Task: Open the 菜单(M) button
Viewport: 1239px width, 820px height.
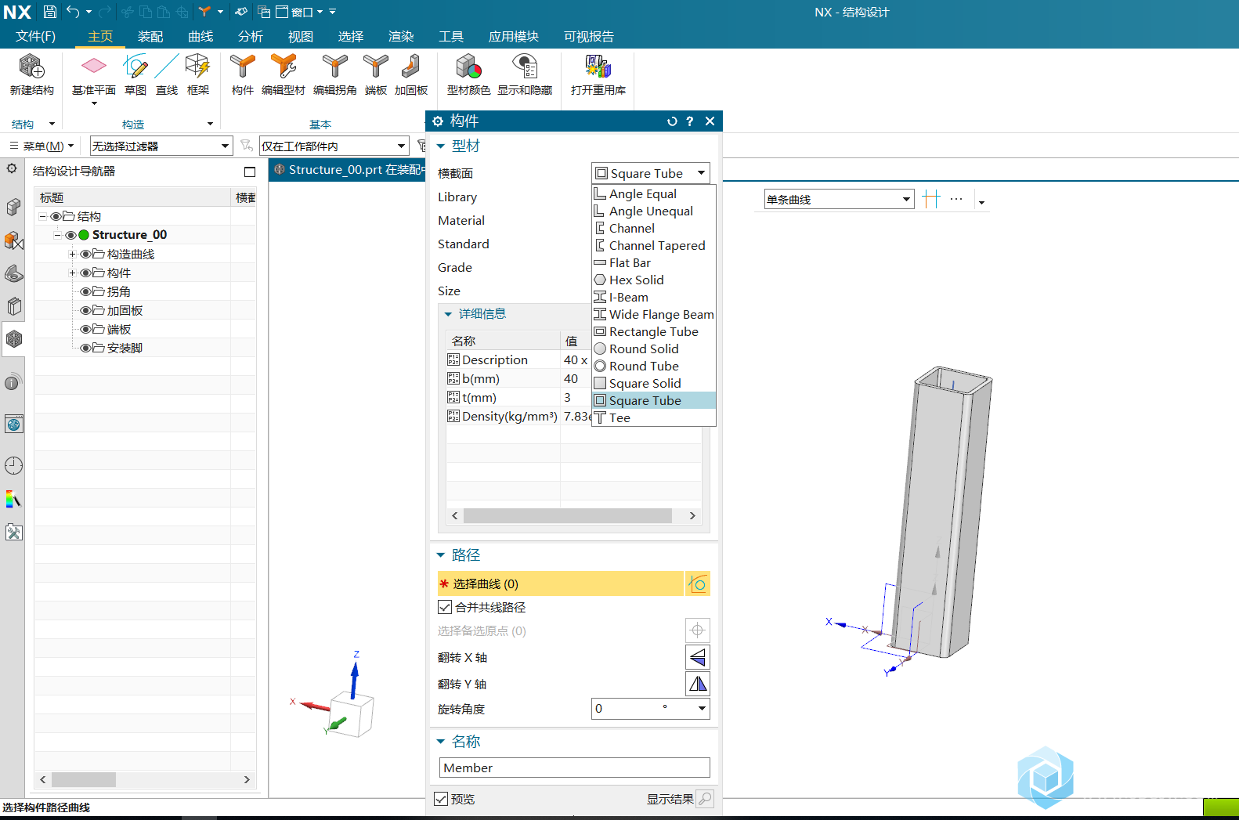Action: click(x=41, y=146)
